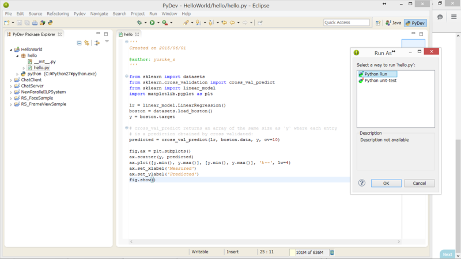Viewport: 461px width, 259px height.
Task: Close the hello editor tab
Action: point(137,35)
